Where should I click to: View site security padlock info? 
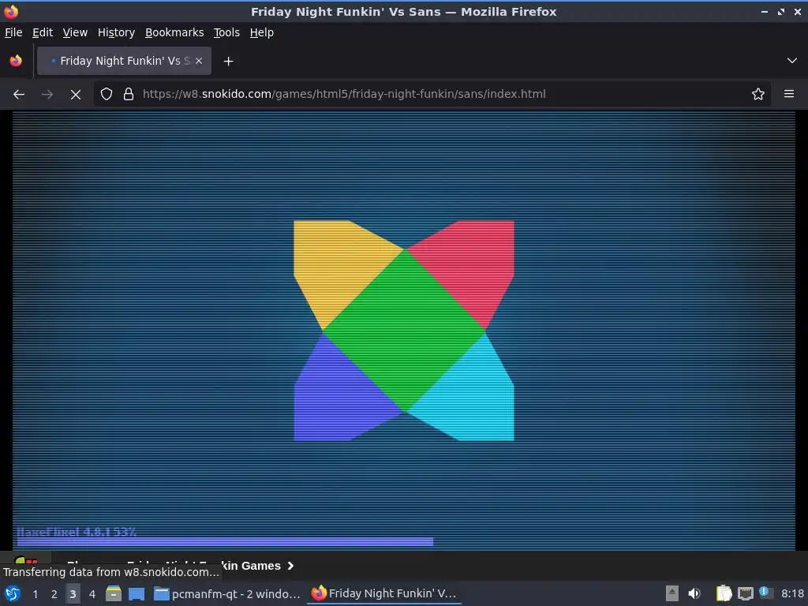pos(129,95)
